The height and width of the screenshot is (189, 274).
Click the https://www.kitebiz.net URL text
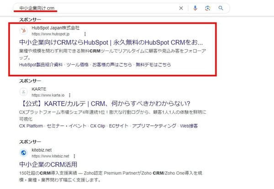point(50,156)
